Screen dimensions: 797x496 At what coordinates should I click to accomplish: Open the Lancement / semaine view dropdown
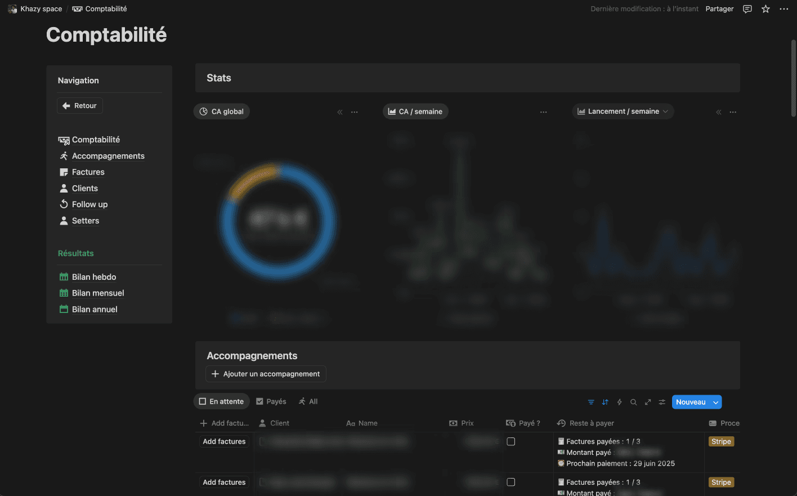click(x=623, y=111)
